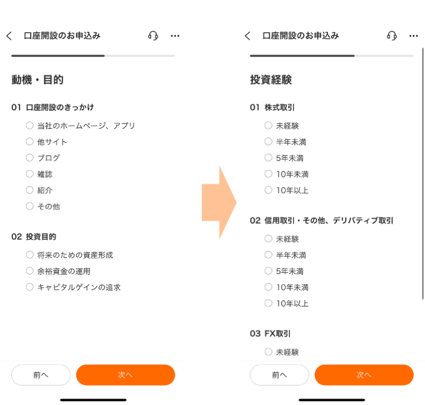Tap back arrow on 動機・目的 screen
425x405 pixels.
pos(9,36)
